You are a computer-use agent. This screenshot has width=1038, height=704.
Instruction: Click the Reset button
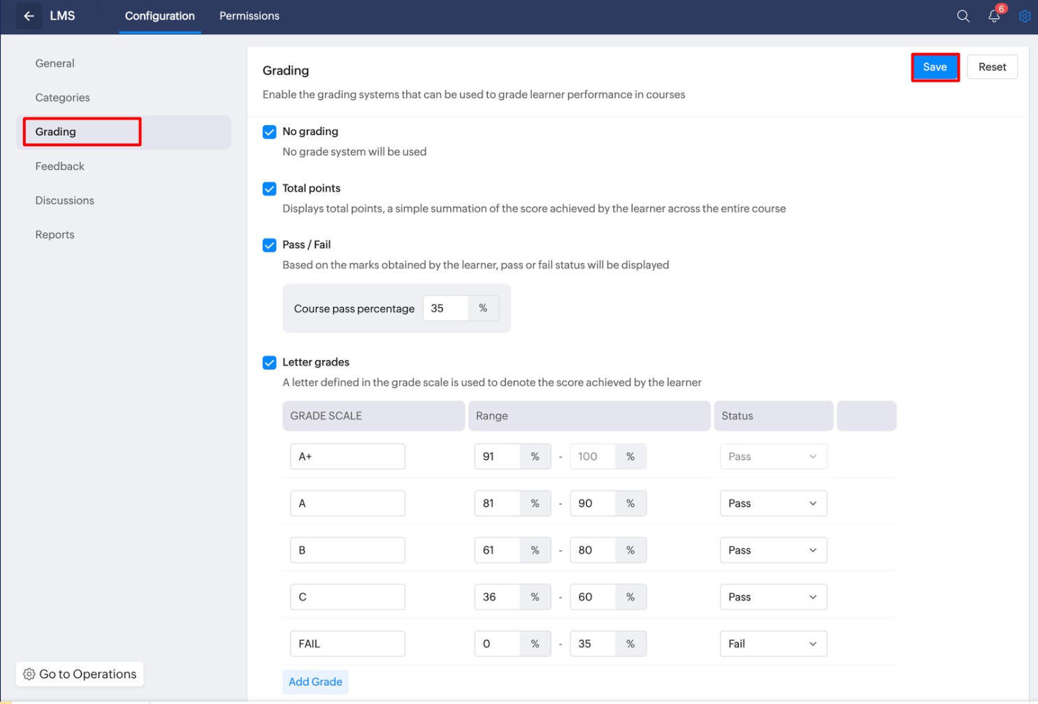(992, 67)
